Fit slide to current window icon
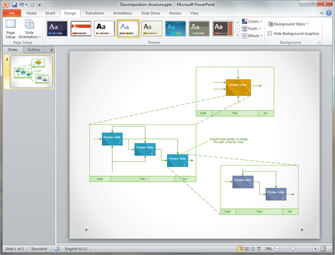 click(x=323, y=249)
